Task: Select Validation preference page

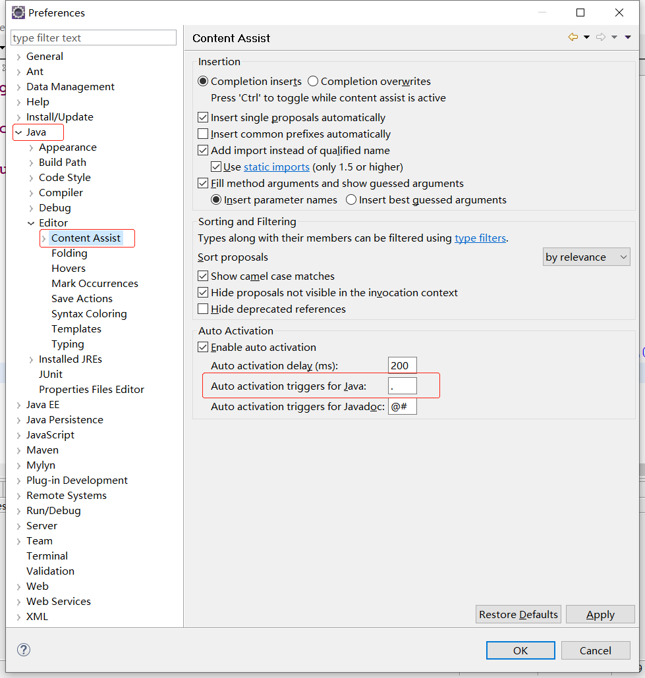Action: point(50,571)
